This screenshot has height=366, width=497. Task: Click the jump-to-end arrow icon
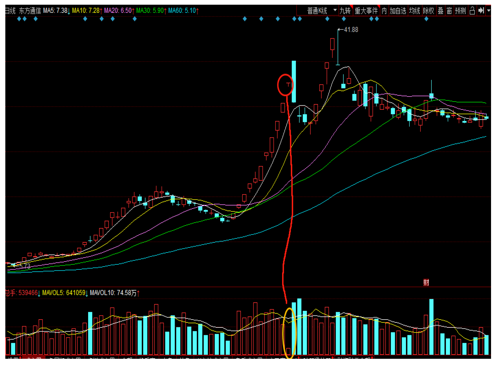481,11
